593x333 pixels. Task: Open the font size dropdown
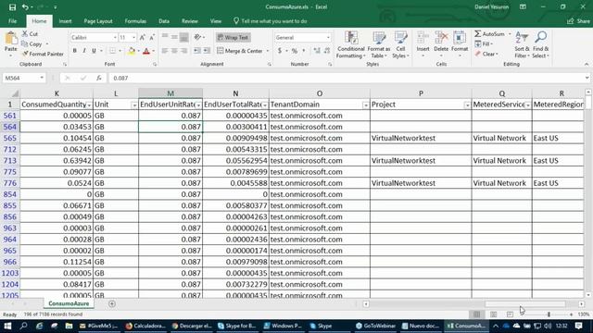point(133,37)
